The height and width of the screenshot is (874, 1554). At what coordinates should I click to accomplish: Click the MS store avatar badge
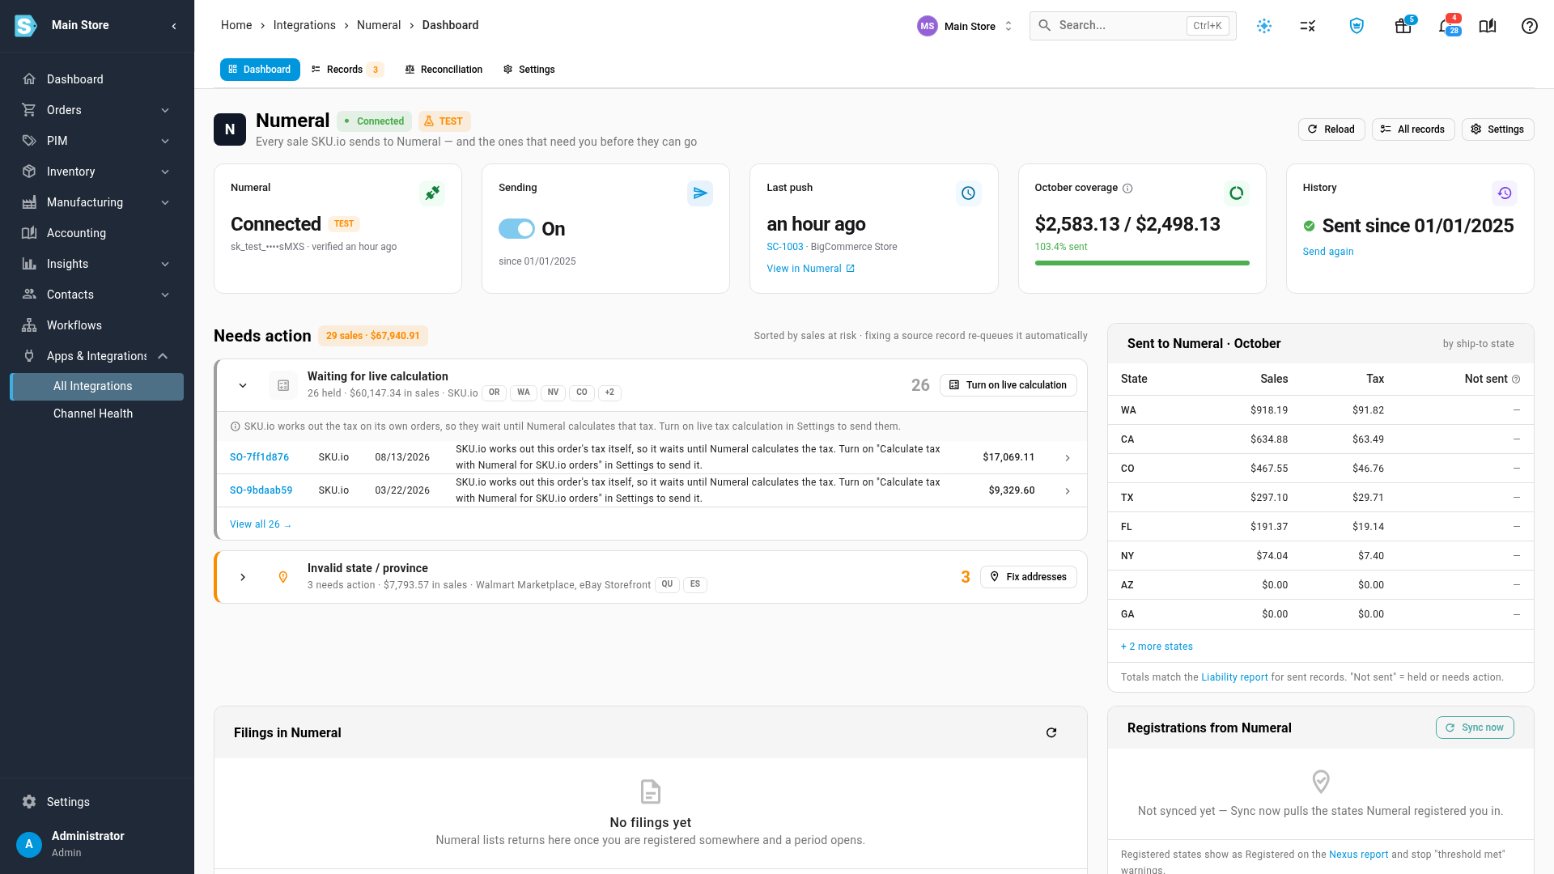click(928, 26)
